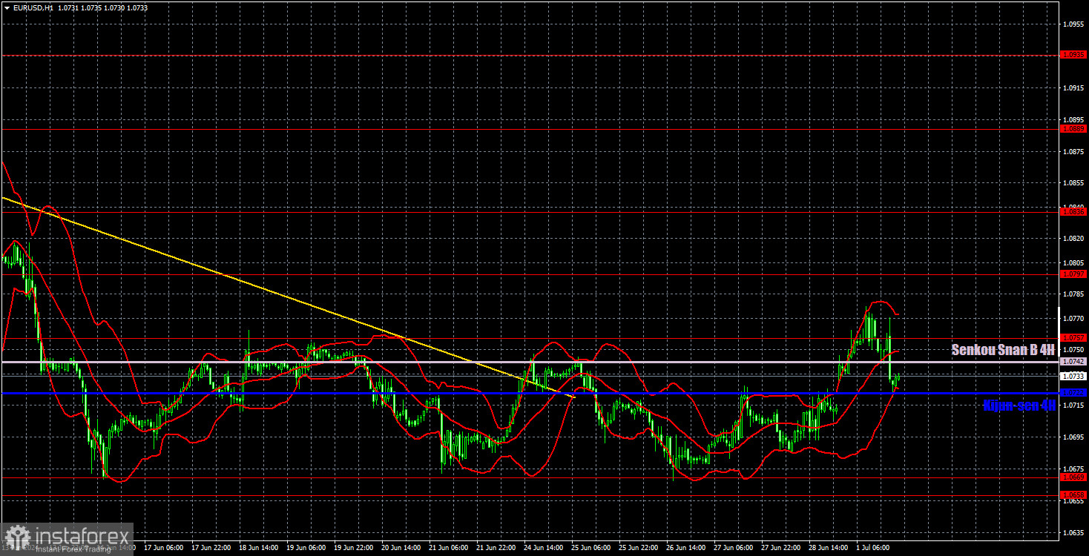Click the 1.0770 price axis label

(x=1073, y=318)
